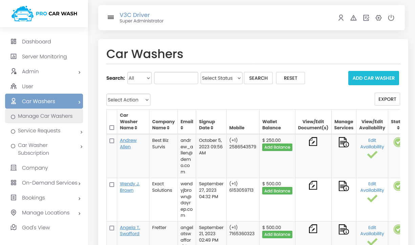Click the ADD CAR WASHER button

pos(373,78)
